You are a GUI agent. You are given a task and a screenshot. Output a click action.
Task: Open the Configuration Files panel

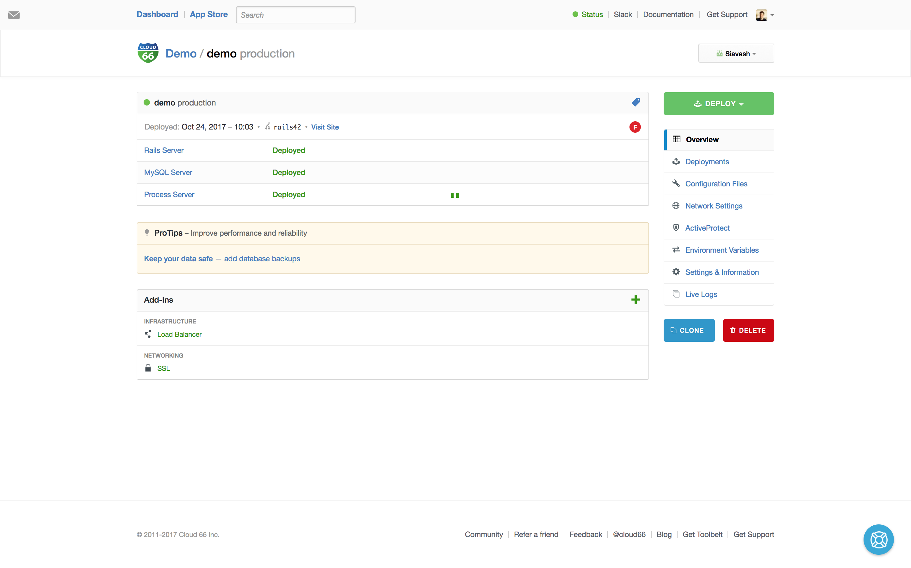click(716, 183)
